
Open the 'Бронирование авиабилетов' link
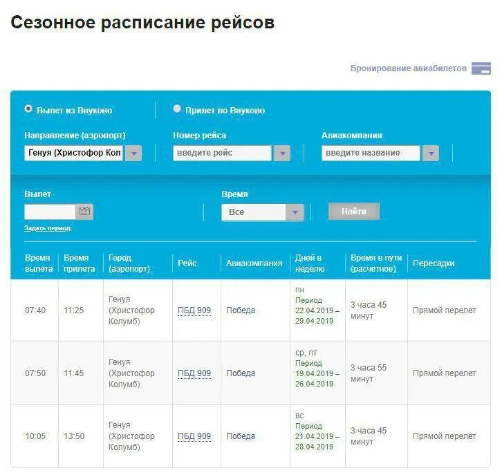(x=408, y=68)
